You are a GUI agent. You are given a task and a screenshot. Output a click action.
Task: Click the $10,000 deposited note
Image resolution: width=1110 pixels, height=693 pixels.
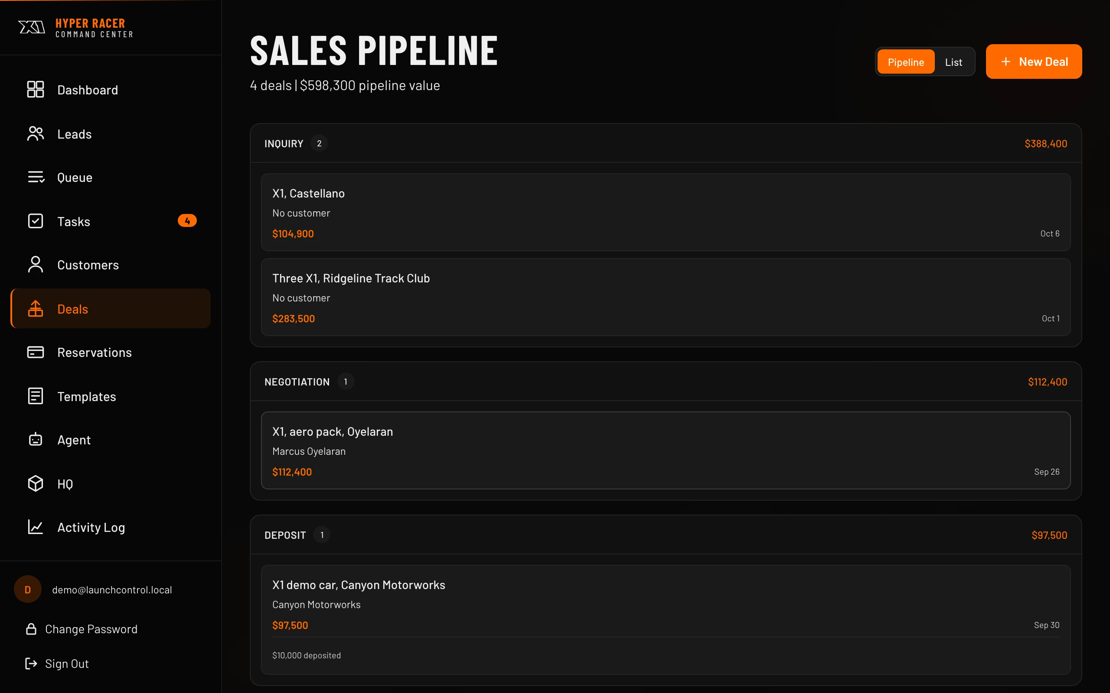click(307, 655)
